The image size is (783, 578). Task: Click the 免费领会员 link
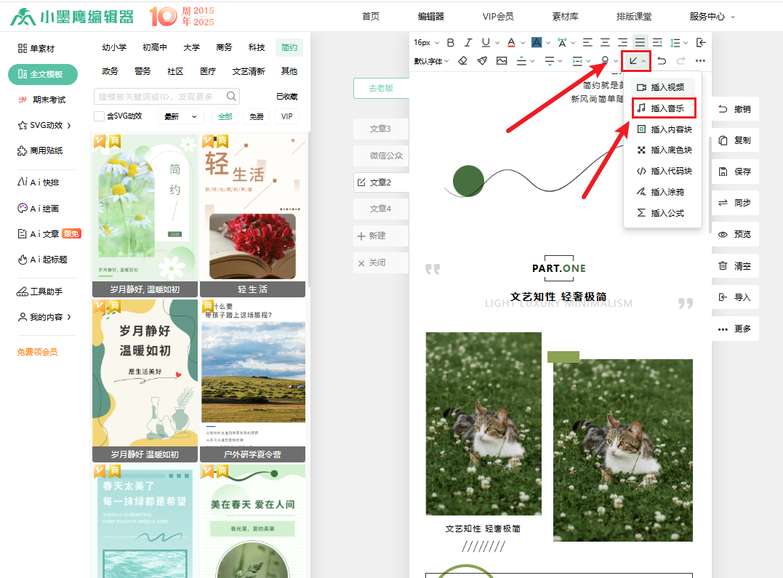(37, 352)
